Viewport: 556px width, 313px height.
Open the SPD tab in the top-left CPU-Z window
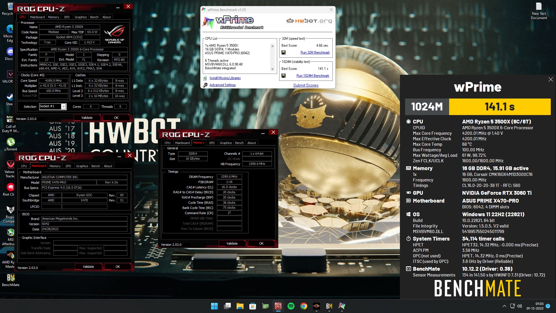pos(67,17)
